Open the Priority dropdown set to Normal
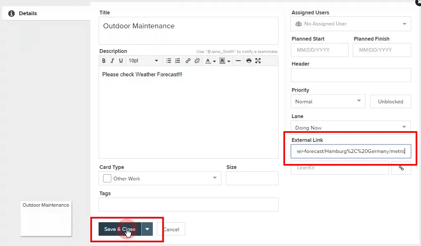Screen dimensions: 421x246 [328, 102]
